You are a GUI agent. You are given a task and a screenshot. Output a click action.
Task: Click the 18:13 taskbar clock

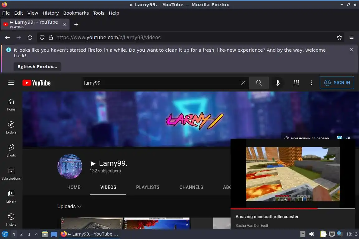[x=352, y=234]
